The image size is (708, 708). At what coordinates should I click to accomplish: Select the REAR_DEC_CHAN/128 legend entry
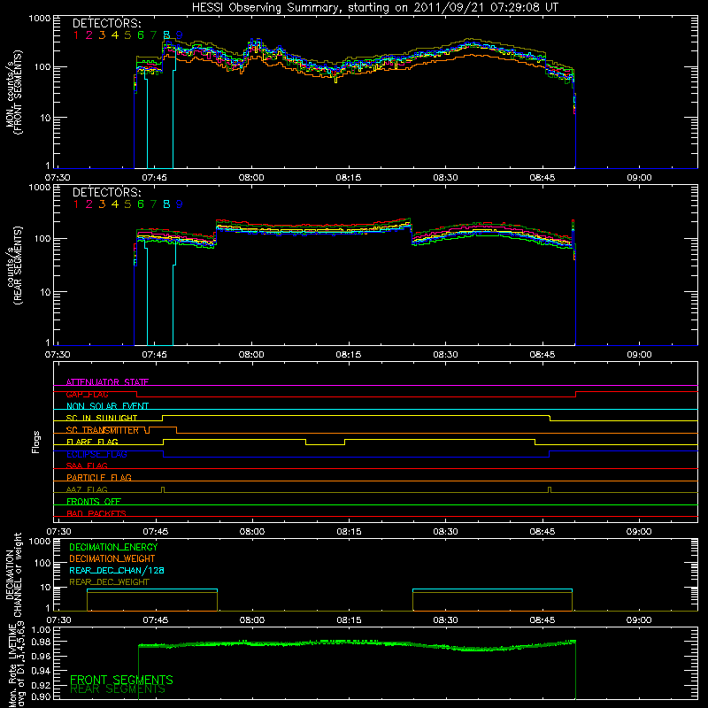(x=117, y=570)
